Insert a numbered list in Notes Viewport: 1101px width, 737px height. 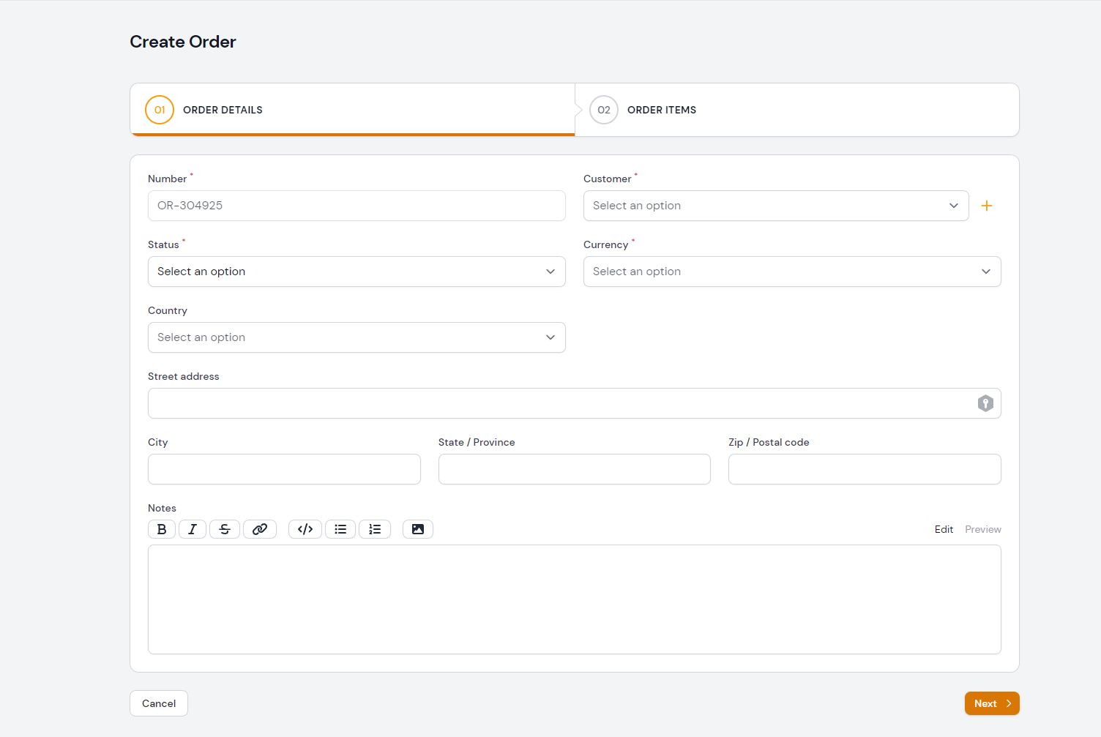pyautogui.click(x=375, y=529)
